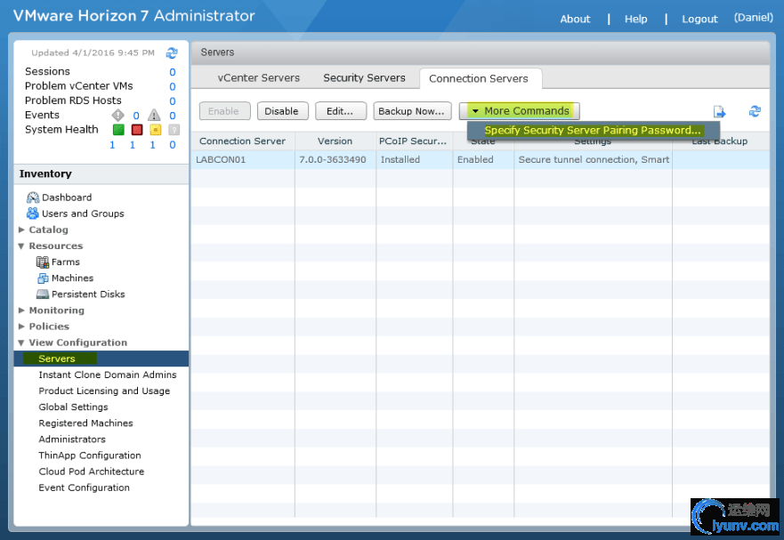This screenshot has width=784, height=540.
Task: Select the Connection Servers tab
Action: coord(479,78)
